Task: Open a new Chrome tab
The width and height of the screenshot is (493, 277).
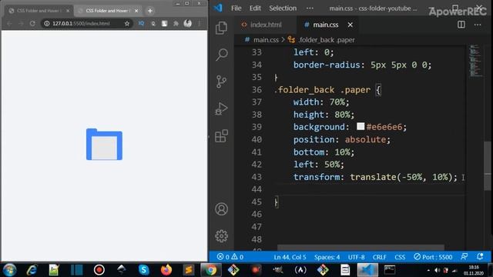Action: (150, 11)
